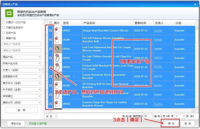Expand the 所有产品分组 dropdown
The height and width of the screenshot is (129, 200).
(x=21, y=63)
